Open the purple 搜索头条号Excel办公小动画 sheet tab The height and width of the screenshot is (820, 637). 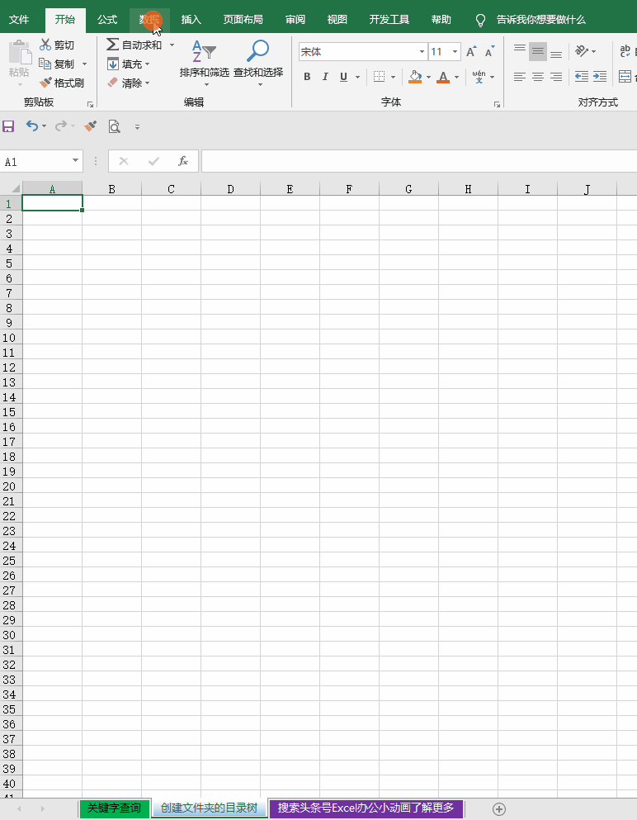pos(366,808)
